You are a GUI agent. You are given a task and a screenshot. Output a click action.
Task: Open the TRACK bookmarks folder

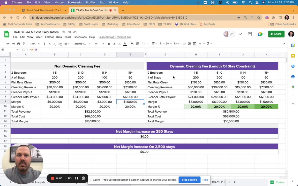(x=165, y=24)
